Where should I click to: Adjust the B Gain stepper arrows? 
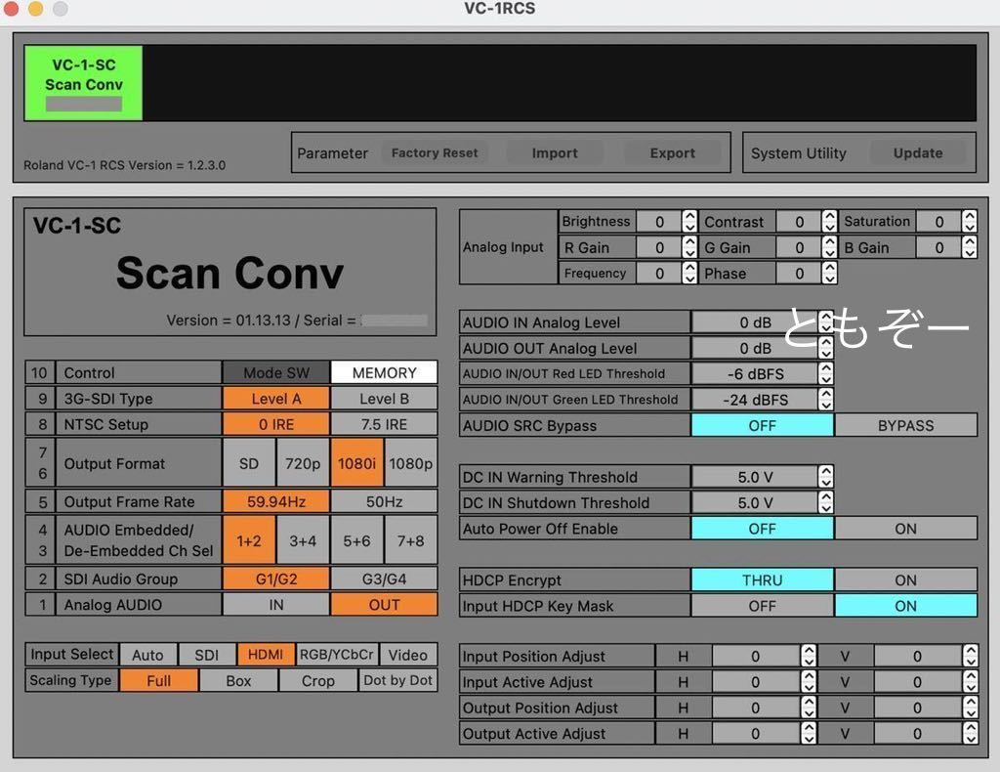pyautogui.click(x=970, y=247)
